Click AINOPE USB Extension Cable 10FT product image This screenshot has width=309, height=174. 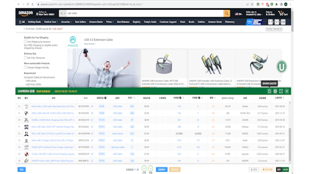pos(164,64)
